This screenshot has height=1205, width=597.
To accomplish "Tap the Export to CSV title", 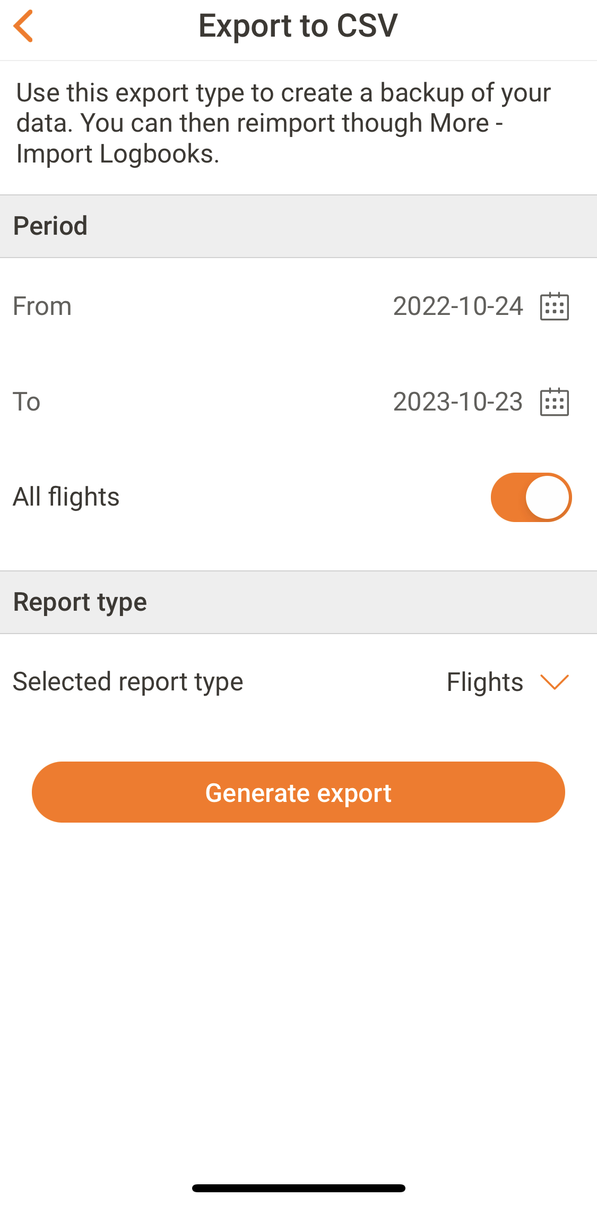I will (298, 25).
